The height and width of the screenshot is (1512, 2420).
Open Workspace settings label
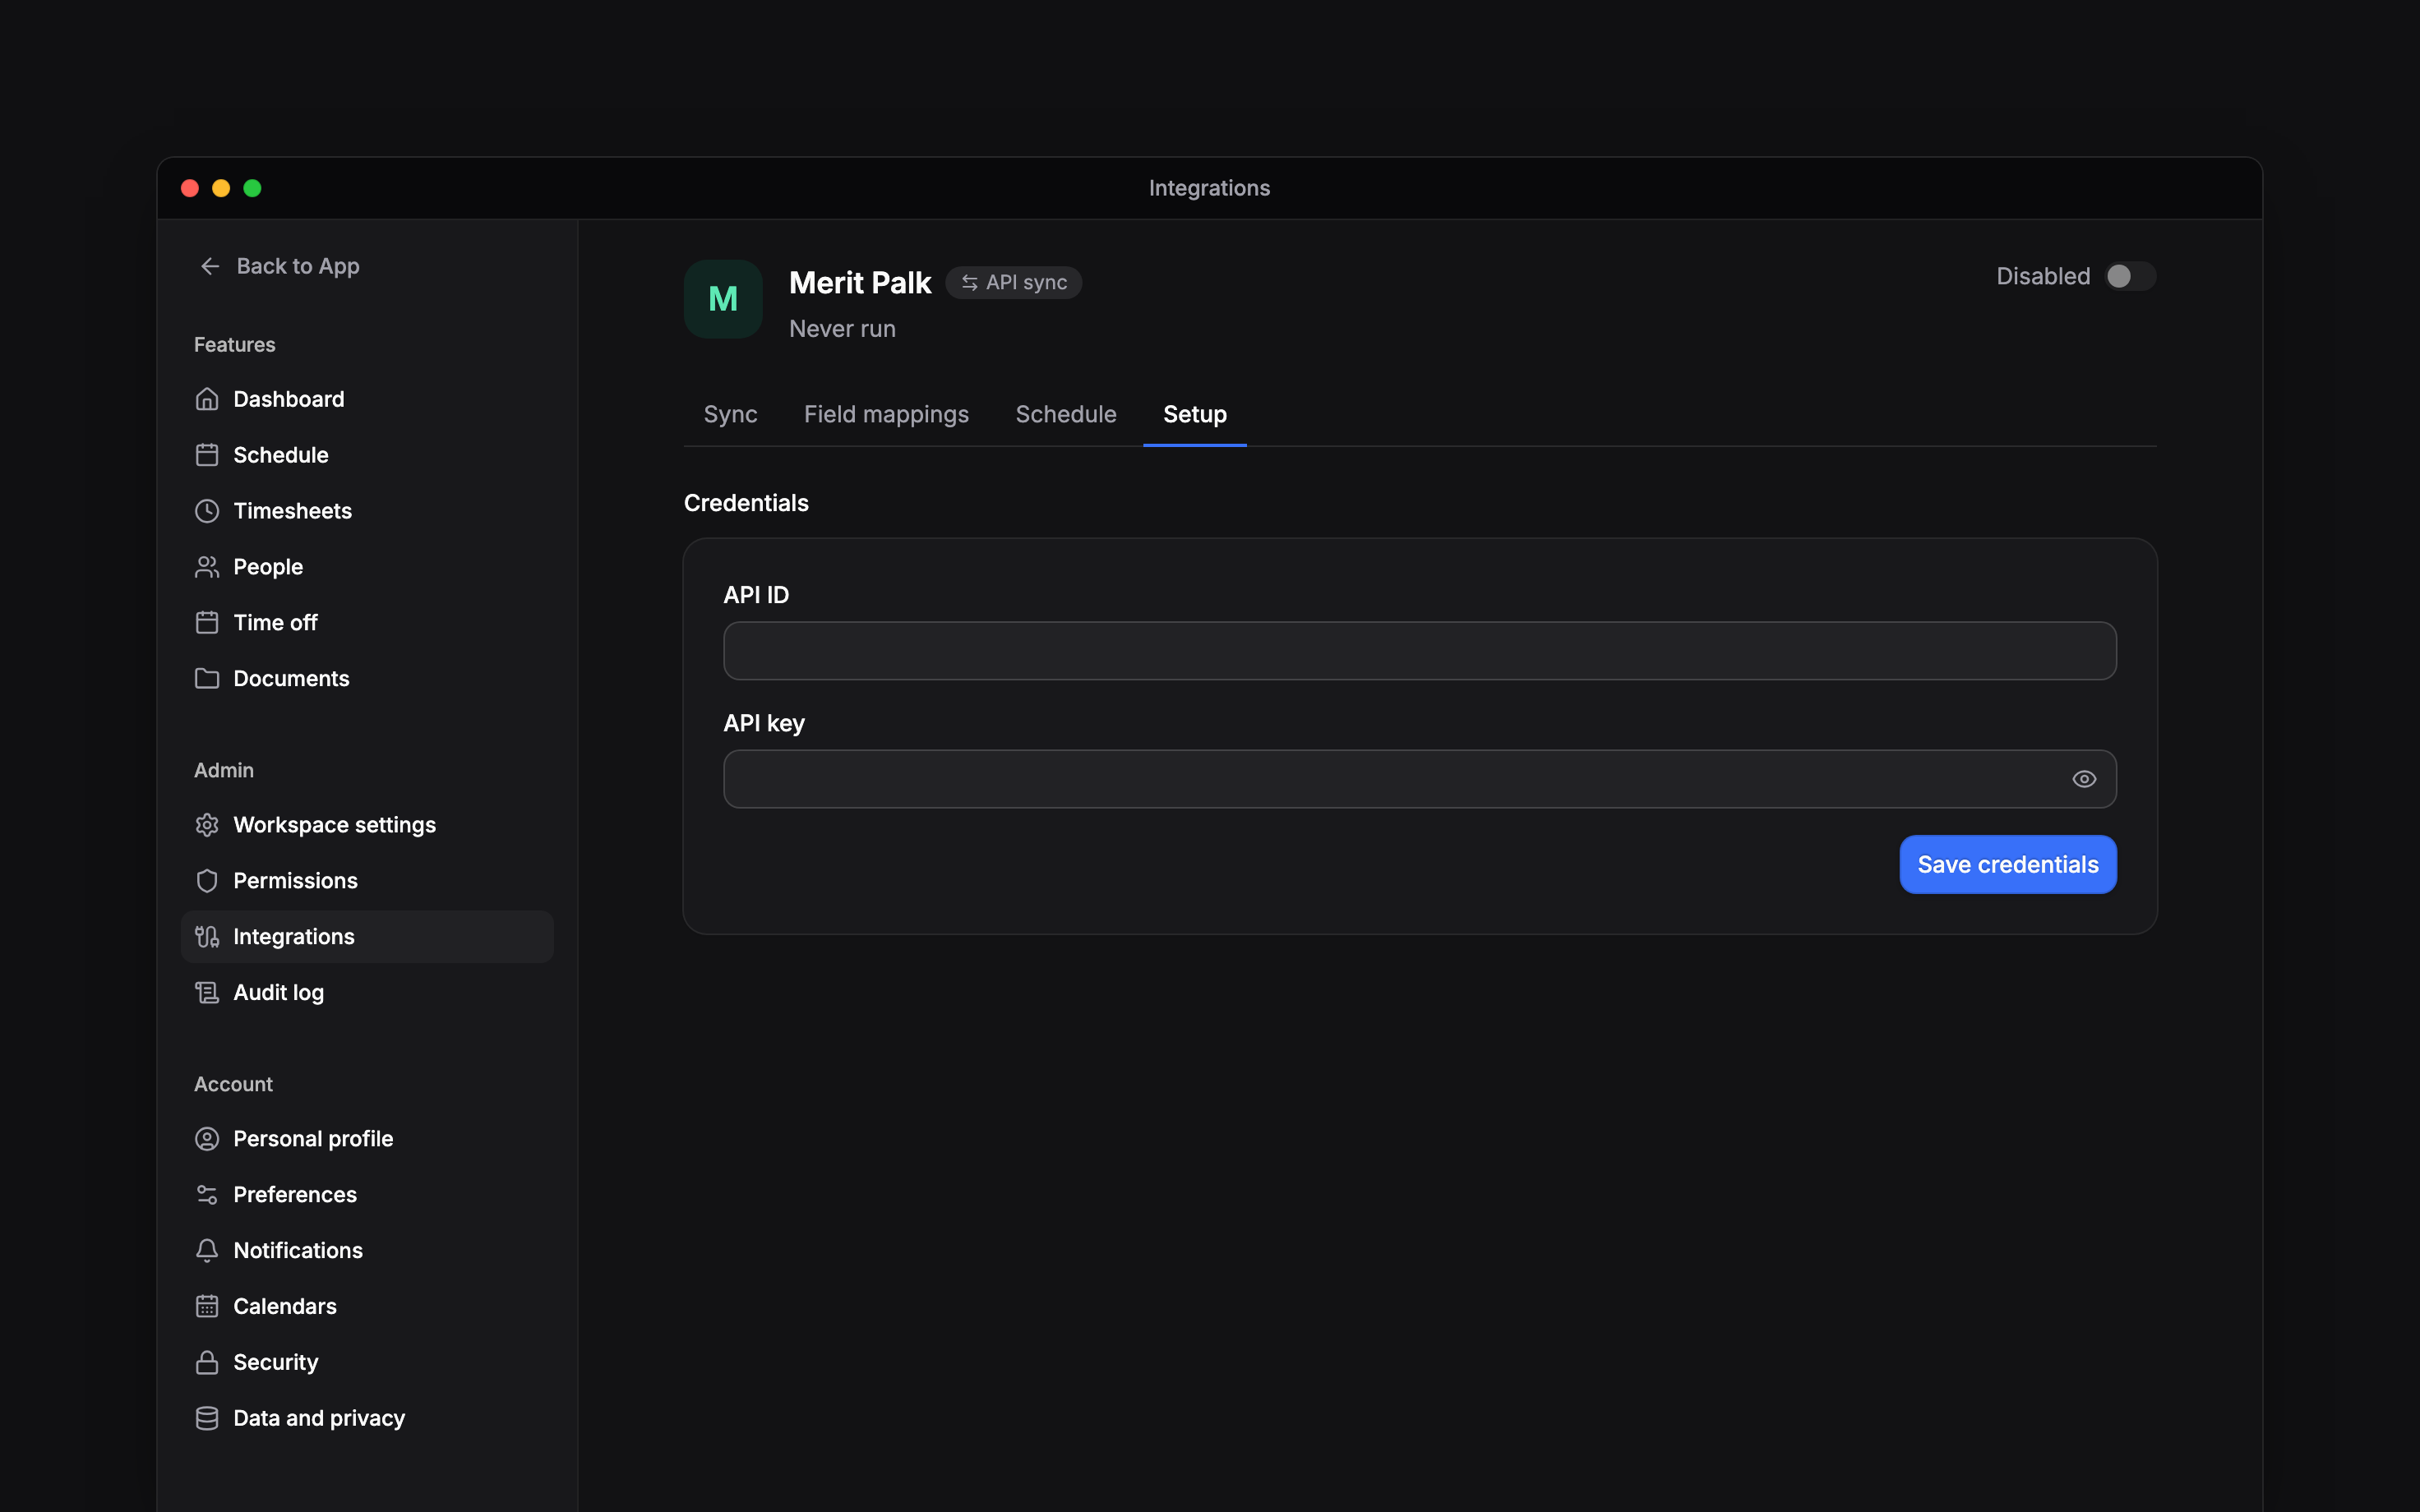click(335, 825)
